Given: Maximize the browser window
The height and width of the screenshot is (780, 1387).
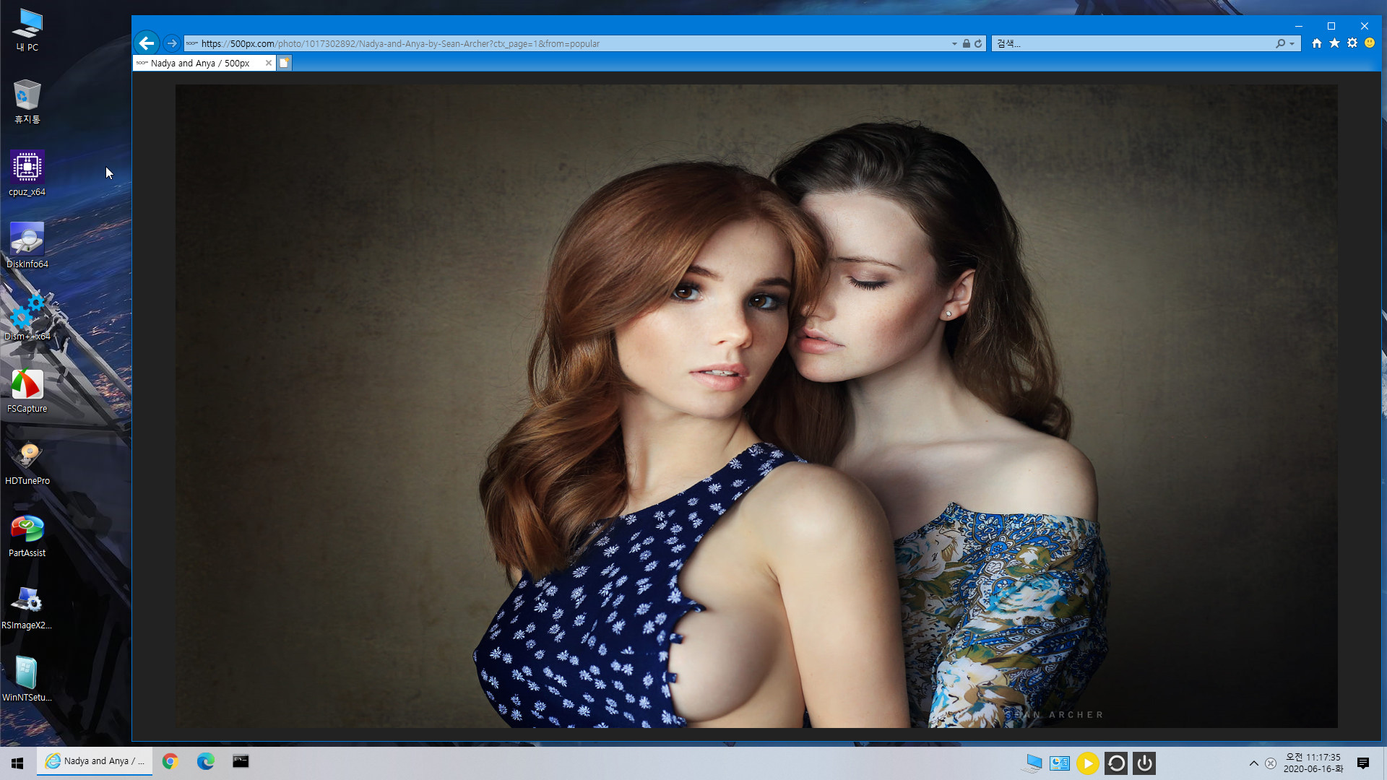Looking at the screenshot, I should 1331,26.
